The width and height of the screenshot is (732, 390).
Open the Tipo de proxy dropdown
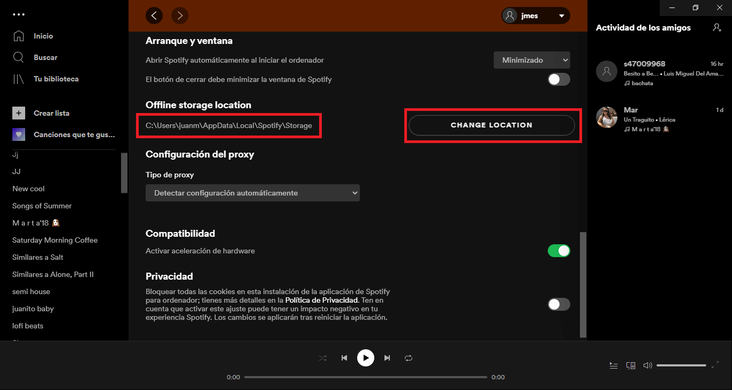pos(253,193)
